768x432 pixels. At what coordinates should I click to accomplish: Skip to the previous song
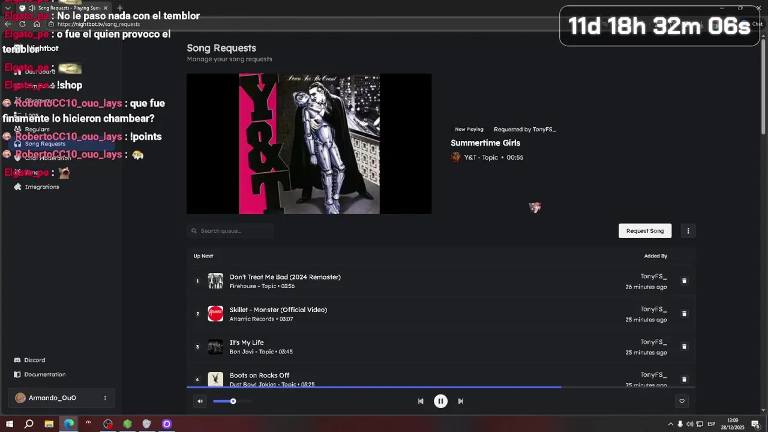click(x=421, y=401)
